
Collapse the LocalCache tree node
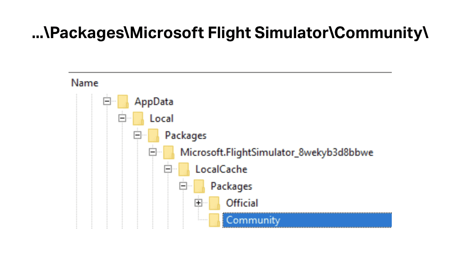tap(168, 169)
